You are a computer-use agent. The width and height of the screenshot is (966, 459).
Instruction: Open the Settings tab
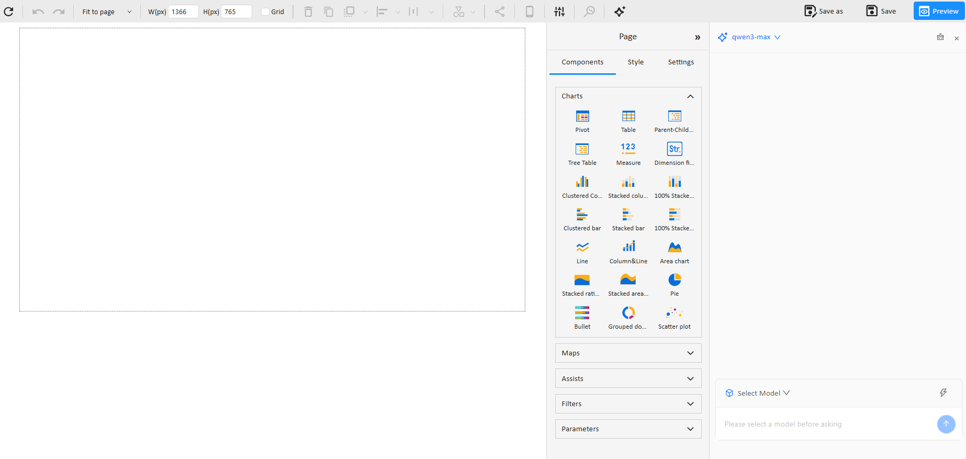pyautogui.click(x=680, y=62)
